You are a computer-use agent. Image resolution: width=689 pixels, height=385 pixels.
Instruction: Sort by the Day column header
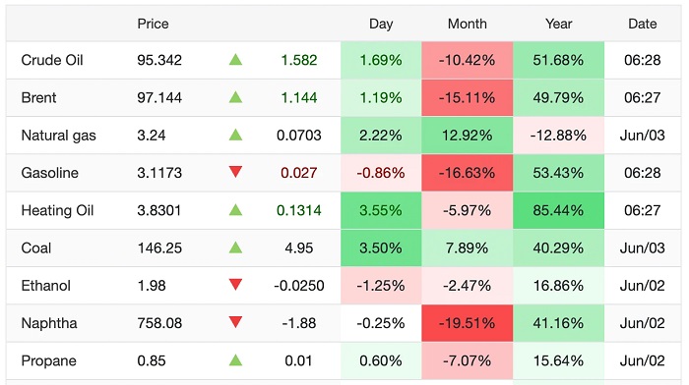click(x=381, y=24)
